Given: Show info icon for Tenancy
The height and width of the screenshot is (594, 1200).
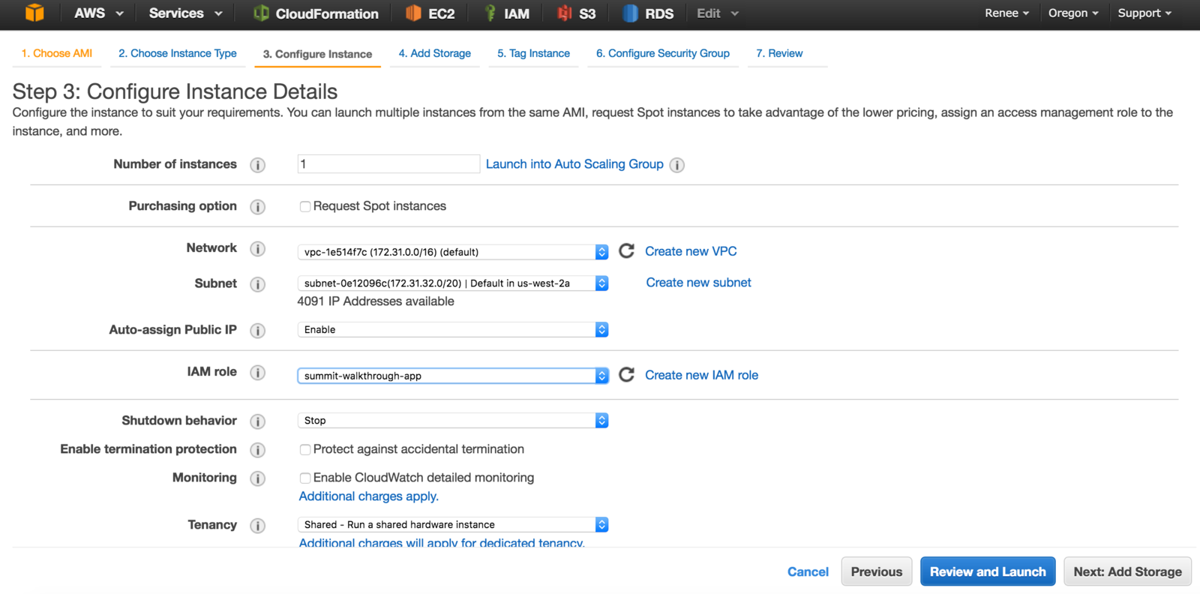Looking at the screenshot, I should pos(258,526).
